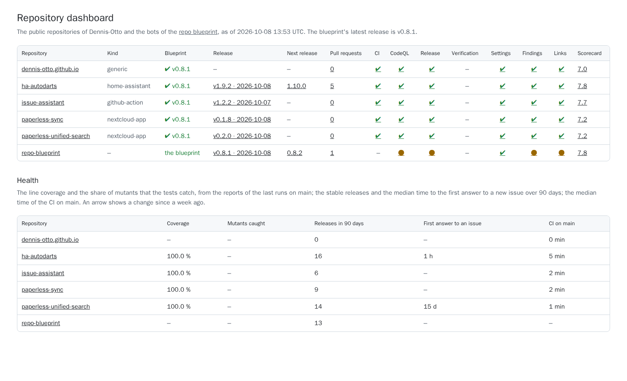The image size is (627, 381).
Task: Click the 7.0 scorecard for dennis-otto.github.io
Action: coord(582,69)
